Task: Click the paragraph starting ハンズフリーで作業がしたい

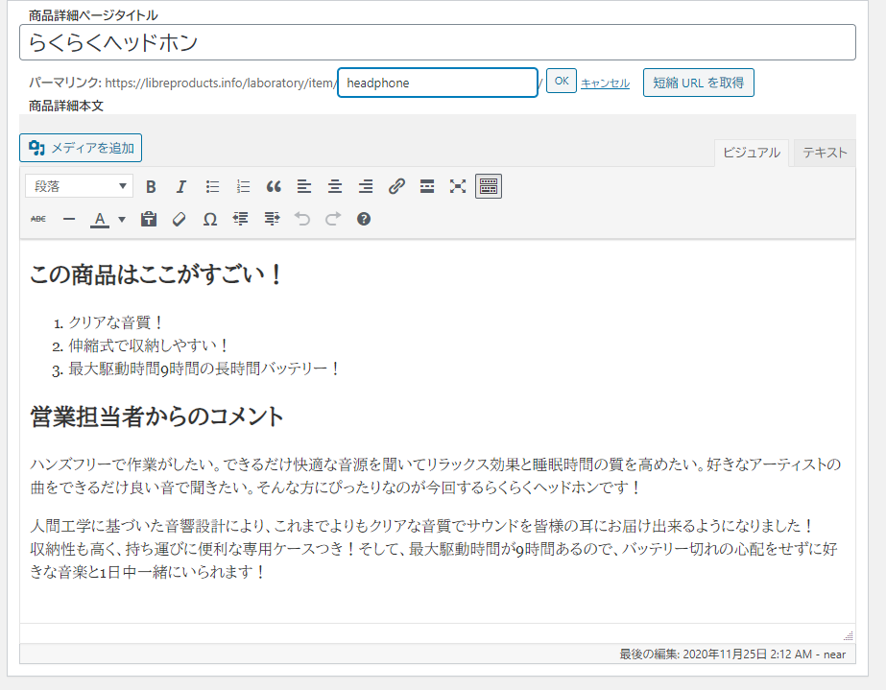Action: (435, 476)
